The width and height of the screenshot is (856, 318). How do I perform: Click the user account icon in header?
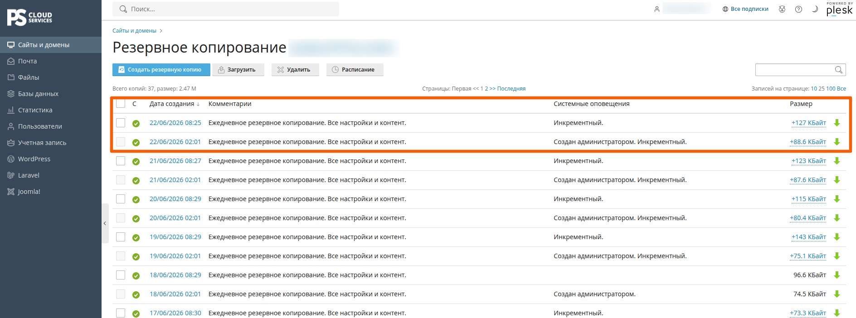[657, 9]
